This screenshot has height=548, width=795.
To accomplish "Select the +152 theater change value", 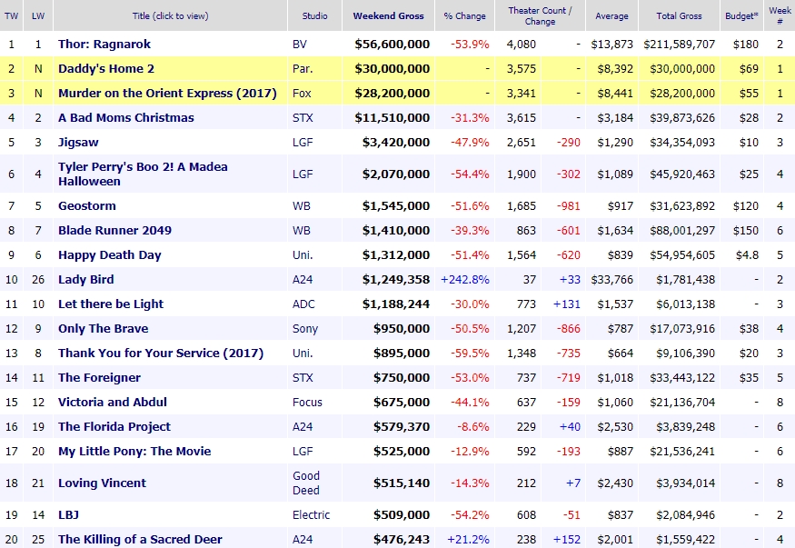I will [566, 539].
